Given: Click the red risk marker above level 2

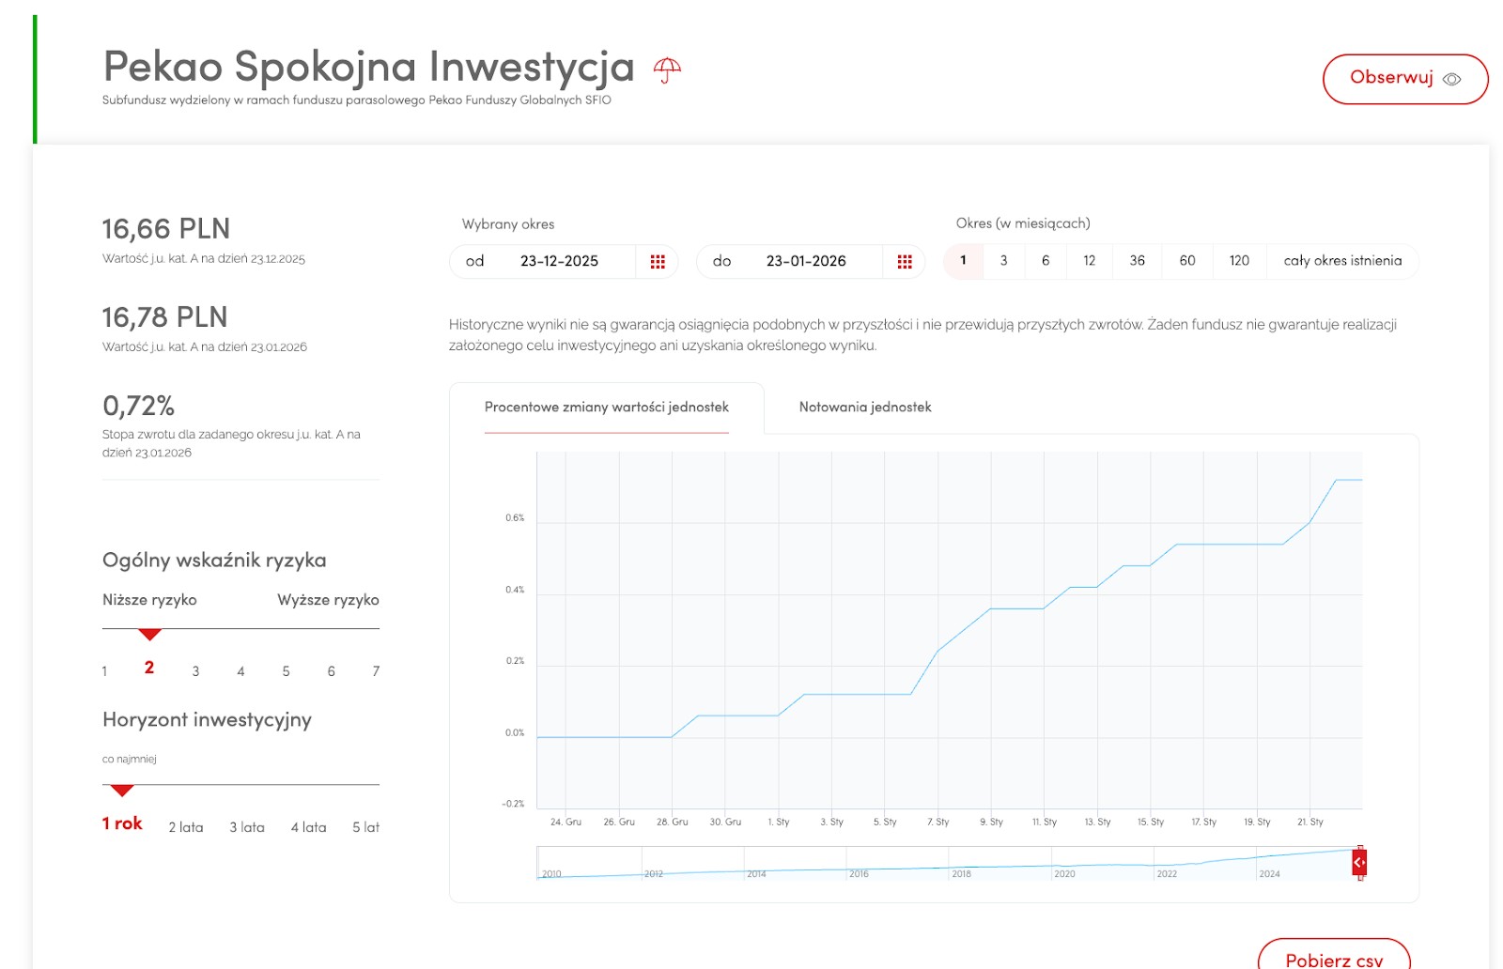Looking at the screenshot, I should click(149, 635).
